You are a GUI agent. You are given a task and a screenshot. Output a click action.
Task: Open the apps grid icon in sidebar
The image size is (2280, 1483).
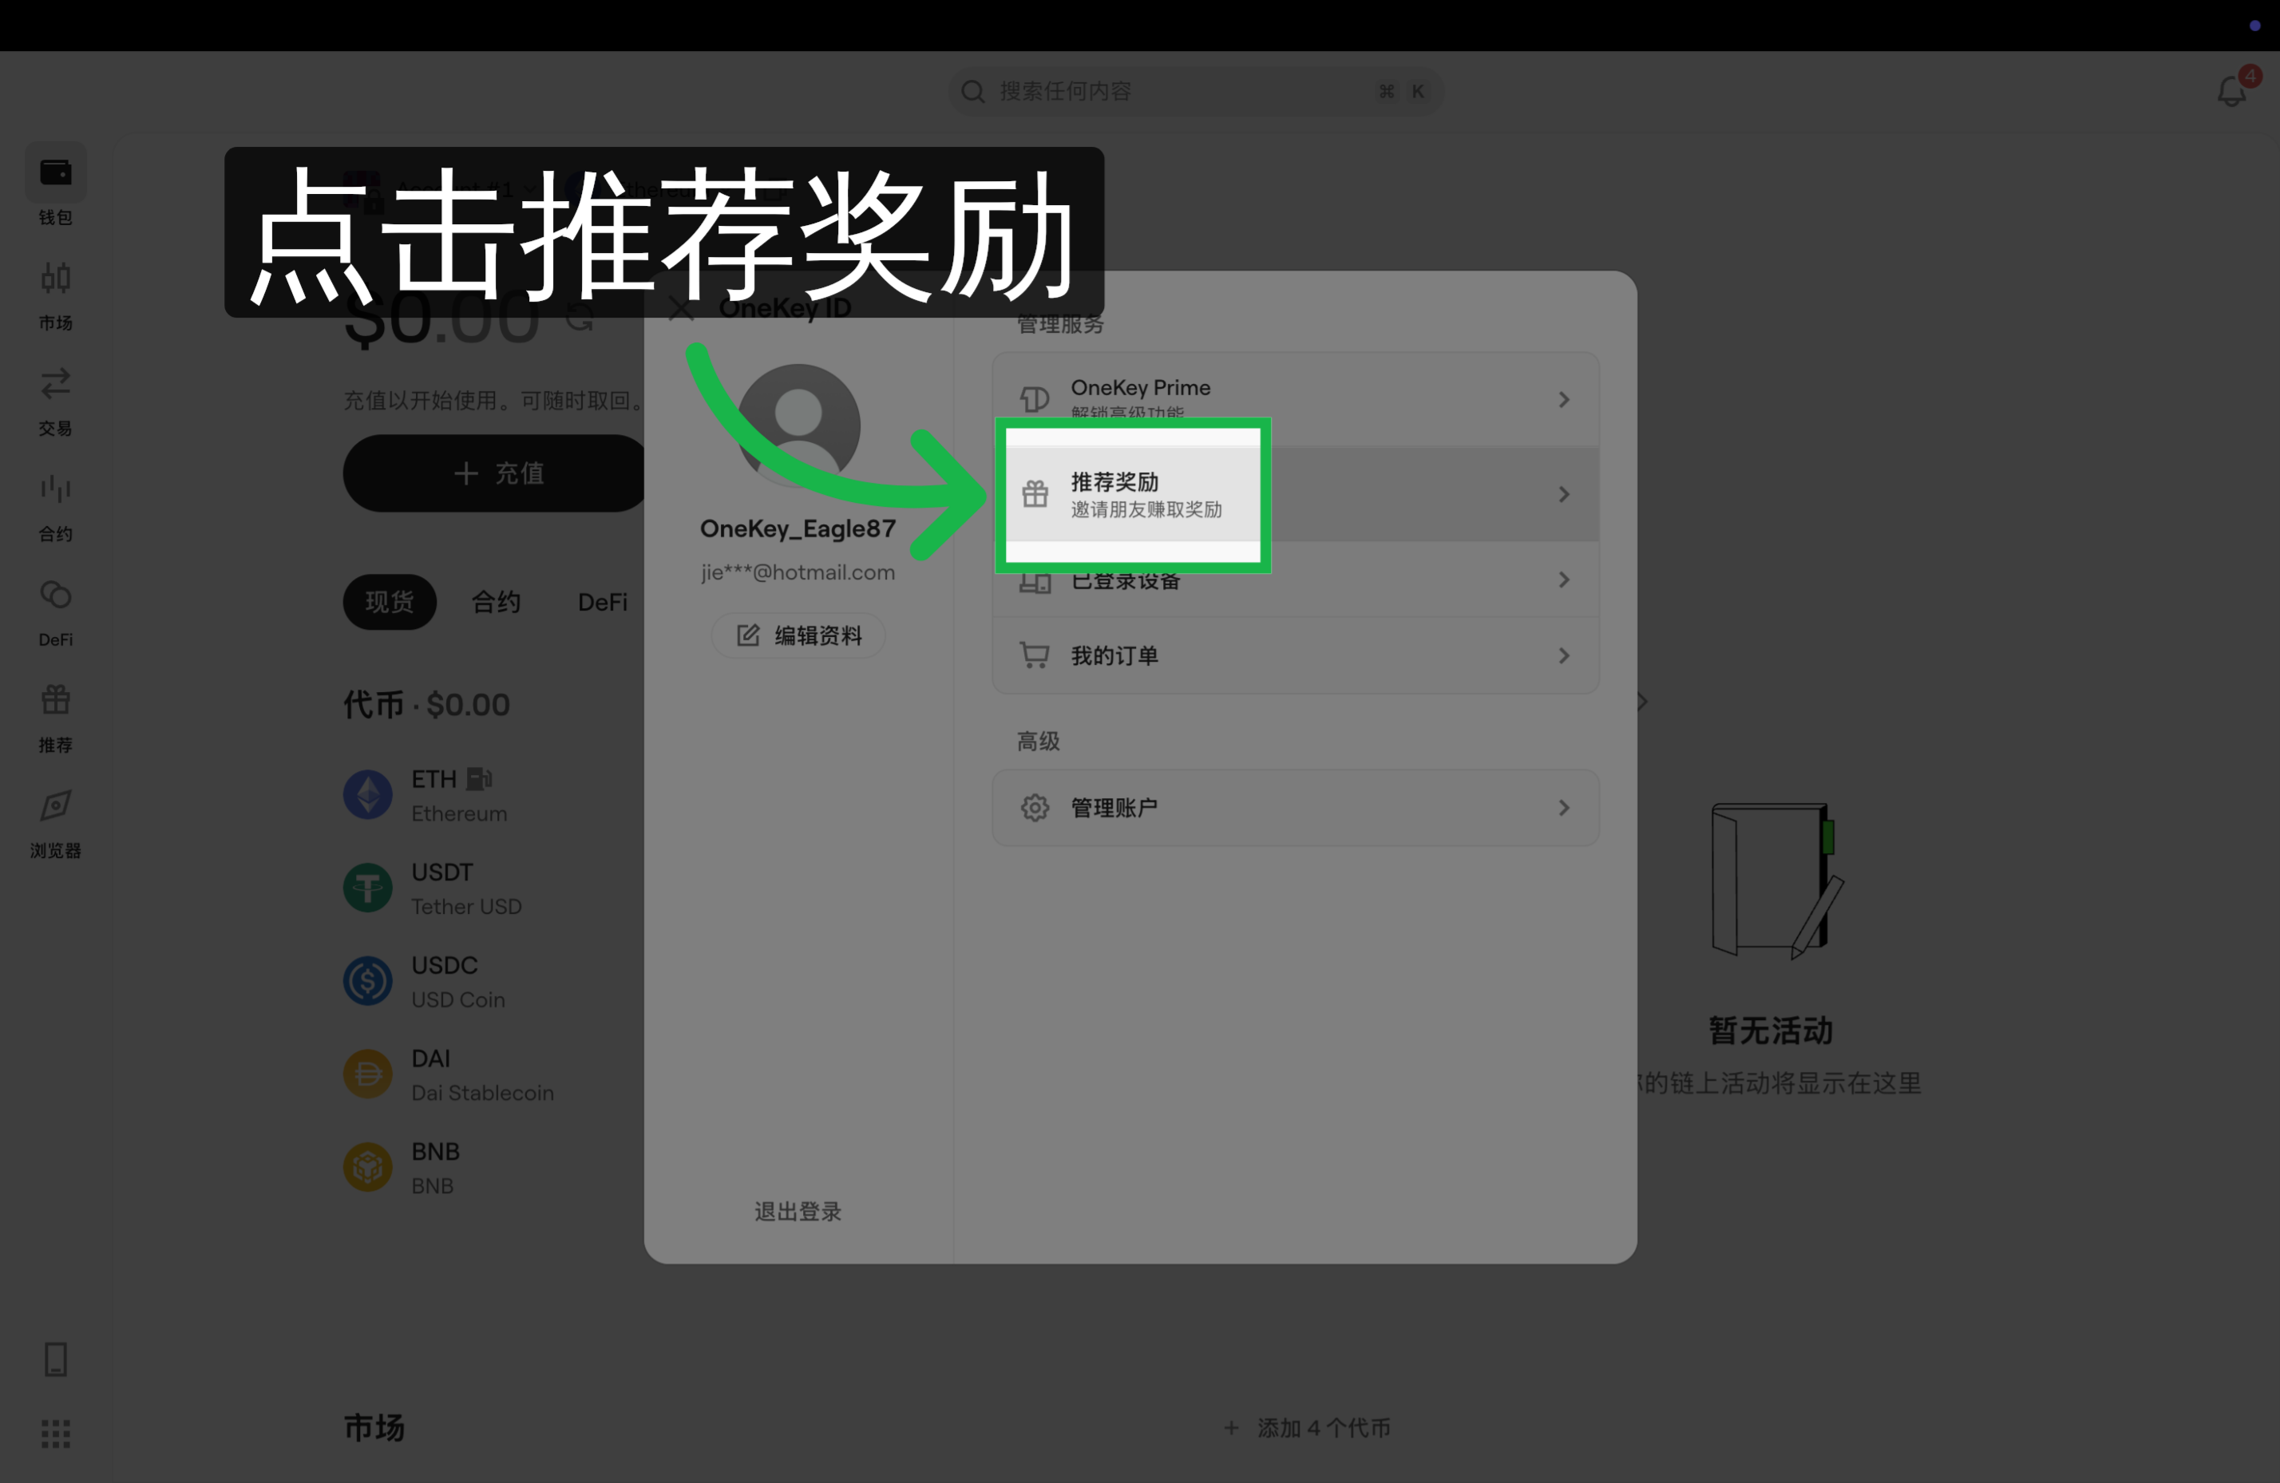coord(56,1434)
